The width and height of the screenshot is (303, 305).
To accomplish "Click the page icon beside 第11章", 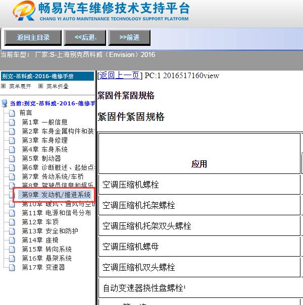I will pos(12,213).
